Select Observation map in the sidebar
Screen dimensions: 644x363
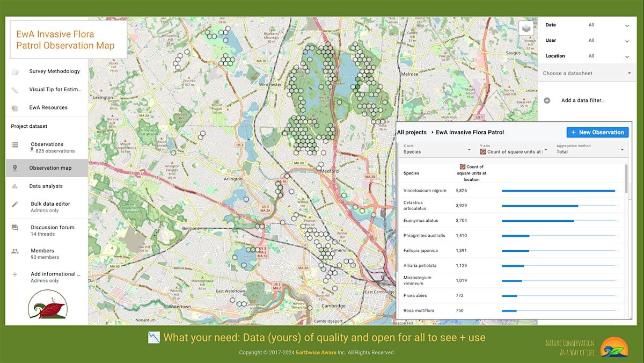(50, 168)
